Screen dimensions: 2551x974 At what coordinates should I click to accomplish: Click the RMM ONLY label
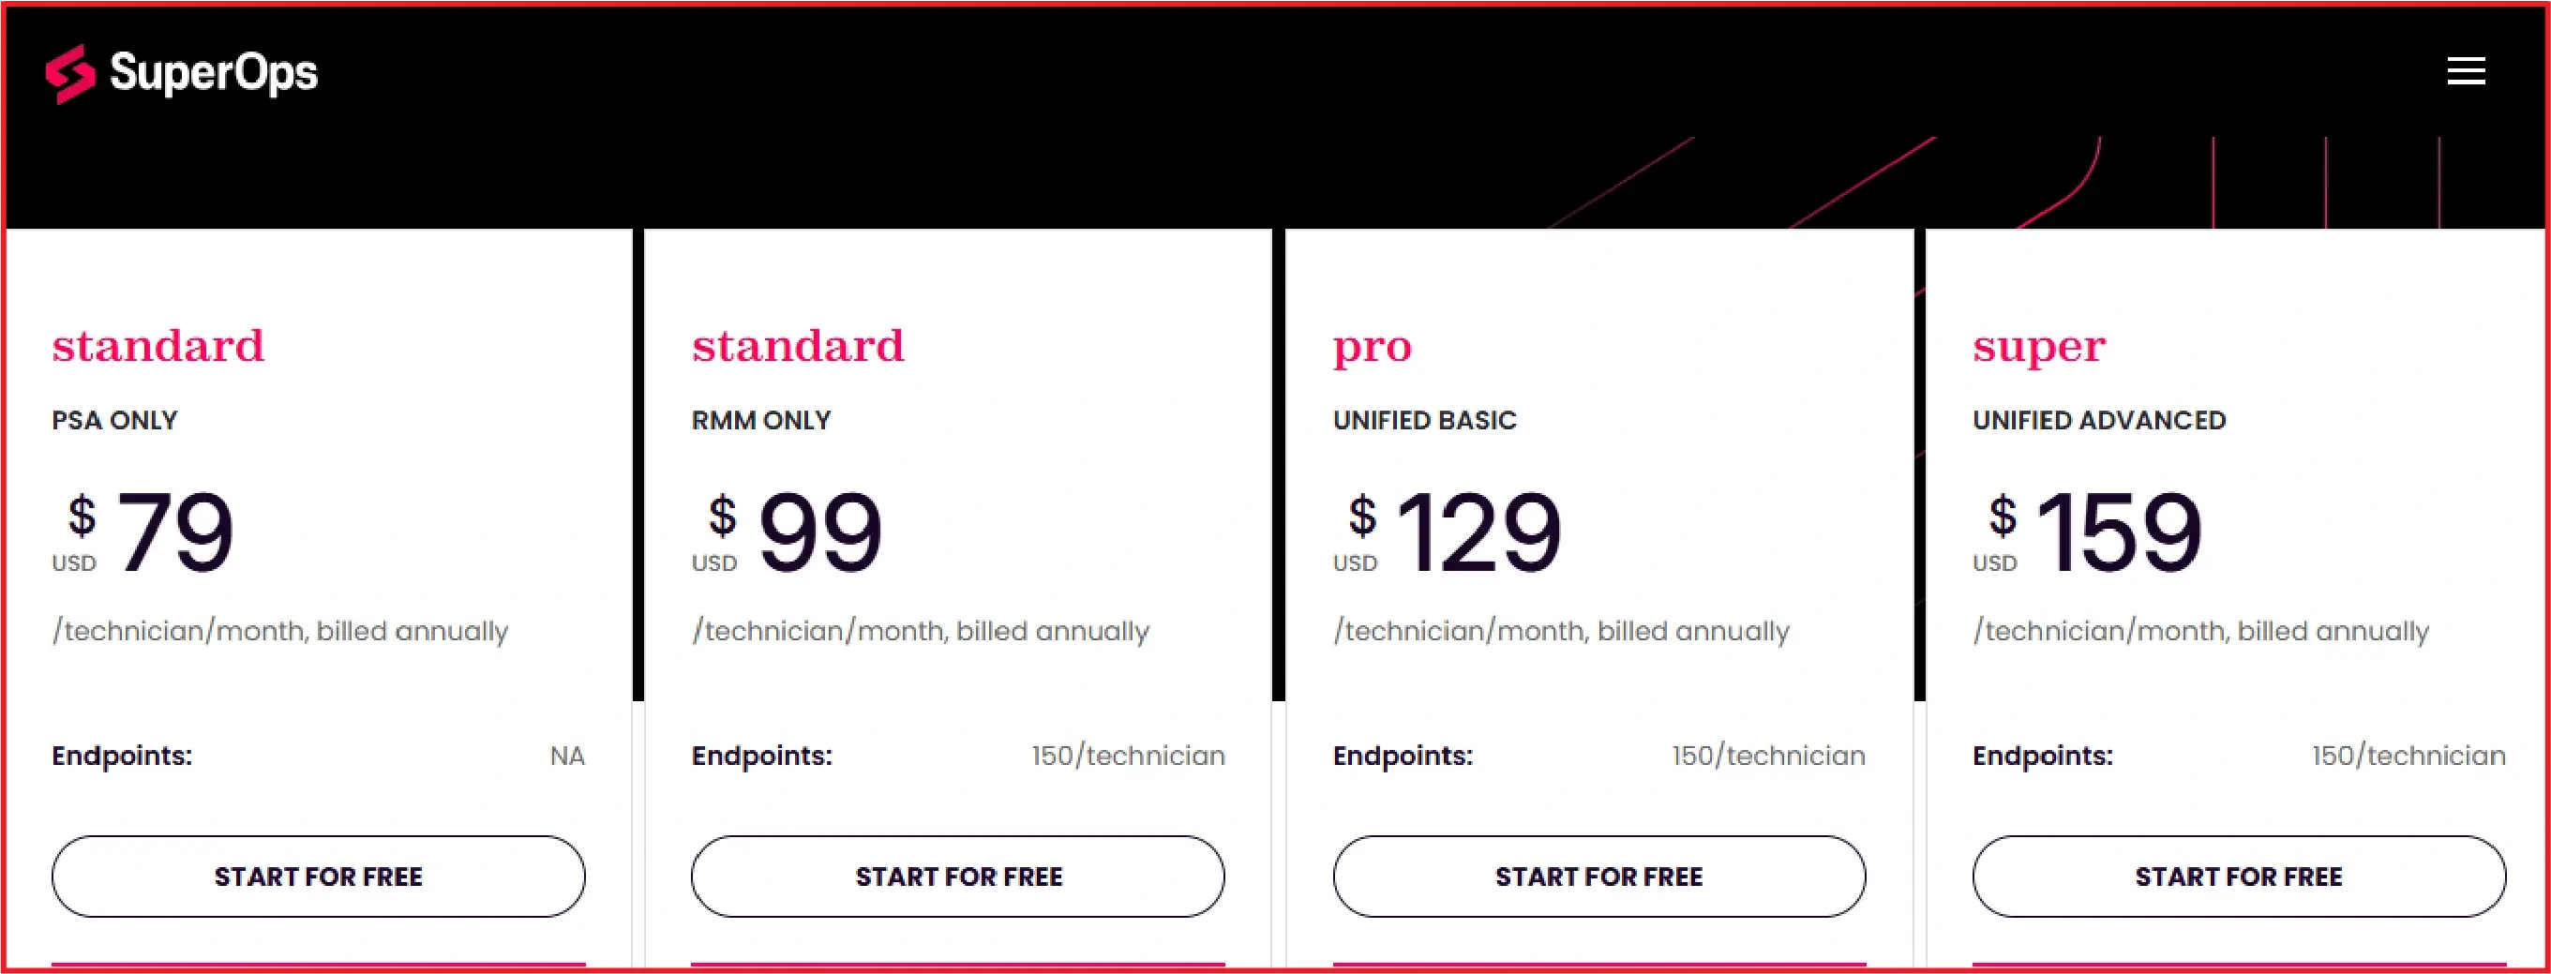pos(760,420)
